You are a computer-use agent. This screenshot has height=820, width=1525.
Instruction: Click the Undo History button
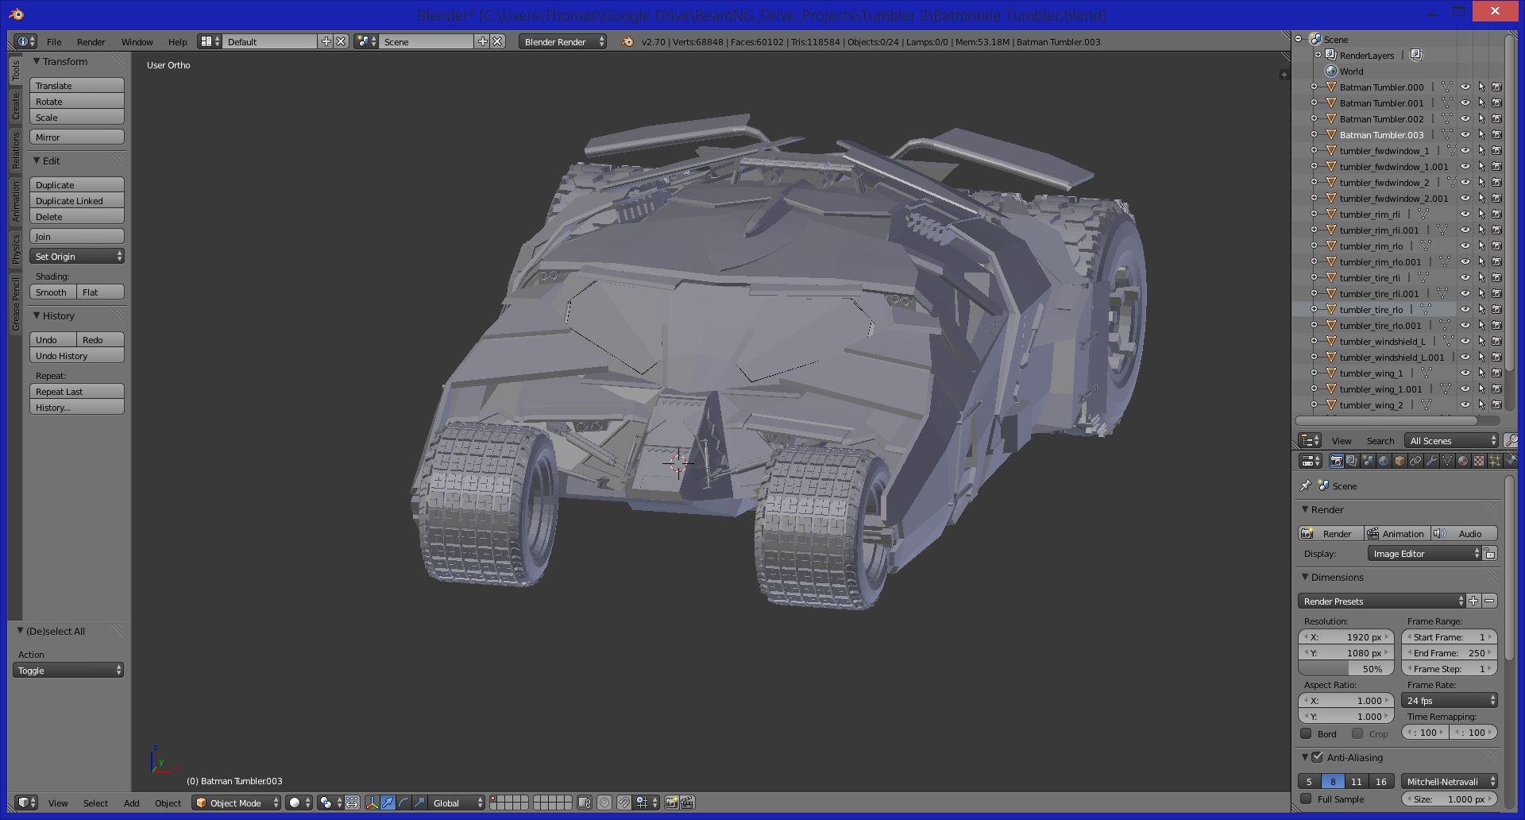click(x=77, y=355)
